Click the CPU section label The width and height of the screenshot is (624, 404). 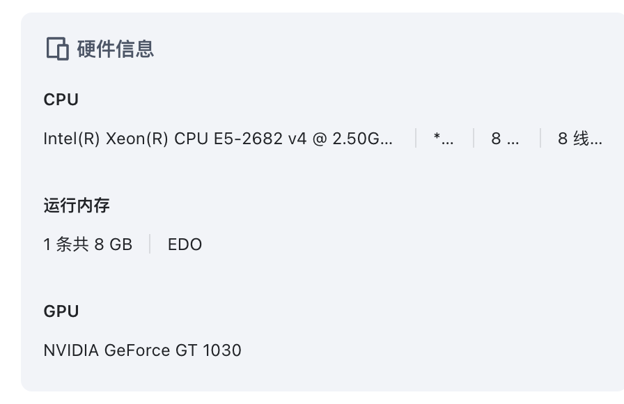61,100
